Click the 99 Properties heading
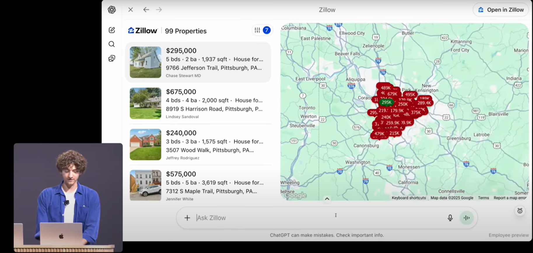The width and height of the screenshot is (533, 253). (x=186, y=31)
